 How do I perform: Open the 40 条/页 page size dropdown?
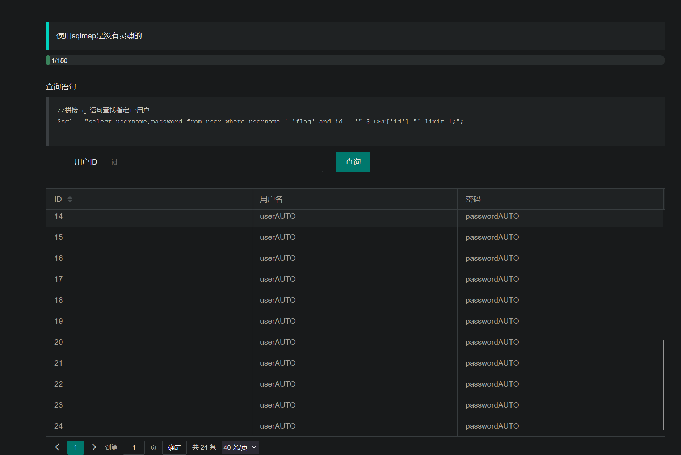pyautogui.click(x=240, y=447)
